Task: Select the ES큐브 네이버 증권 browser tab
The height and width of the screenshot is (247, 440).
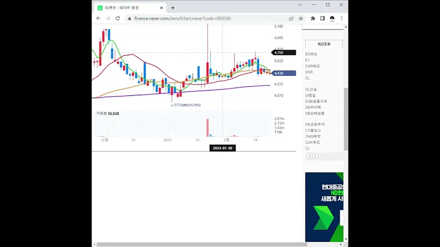Action: click(130, 8)
